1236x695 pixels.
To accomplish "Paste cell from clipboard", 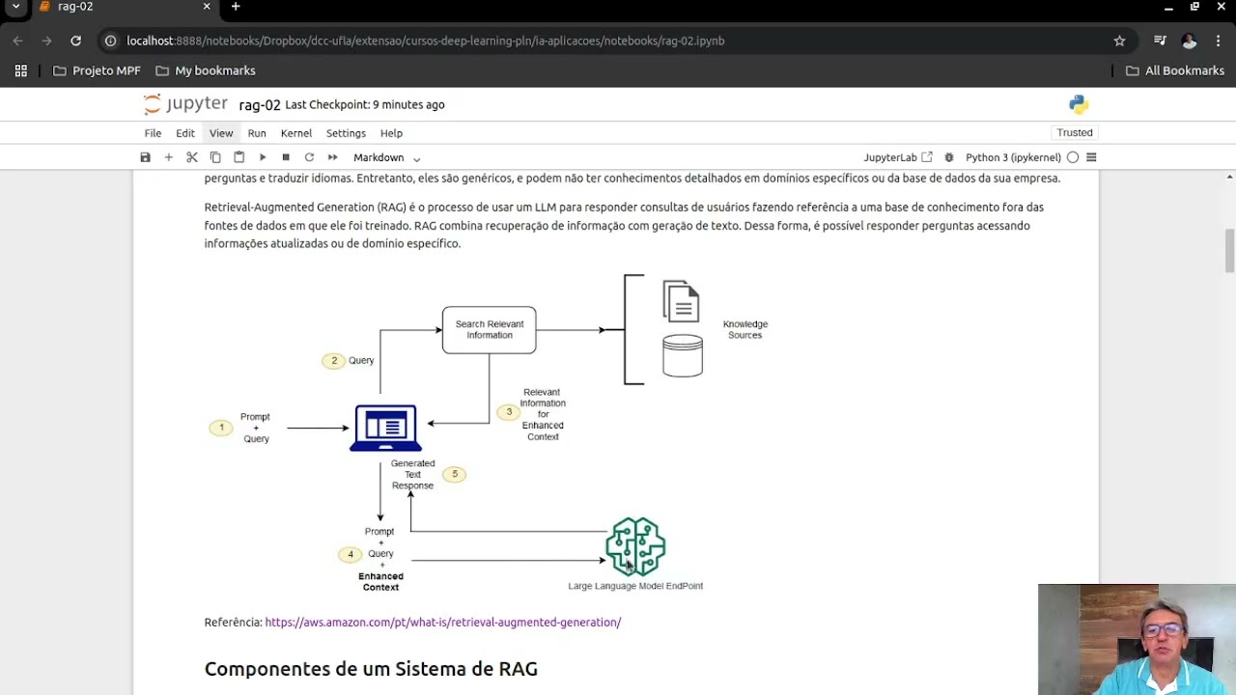I will coord(239,157).
